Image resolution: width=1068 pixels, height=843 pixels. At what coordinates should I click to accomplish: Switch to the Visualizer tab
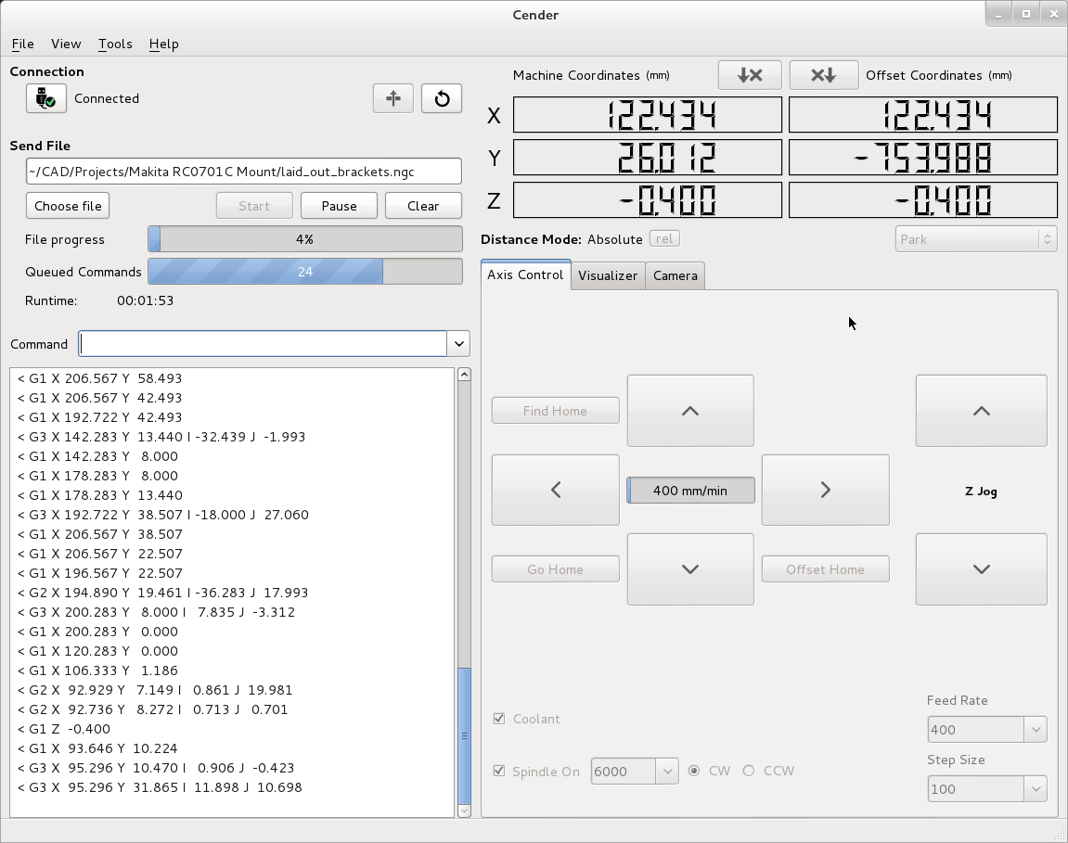[608, 275]
